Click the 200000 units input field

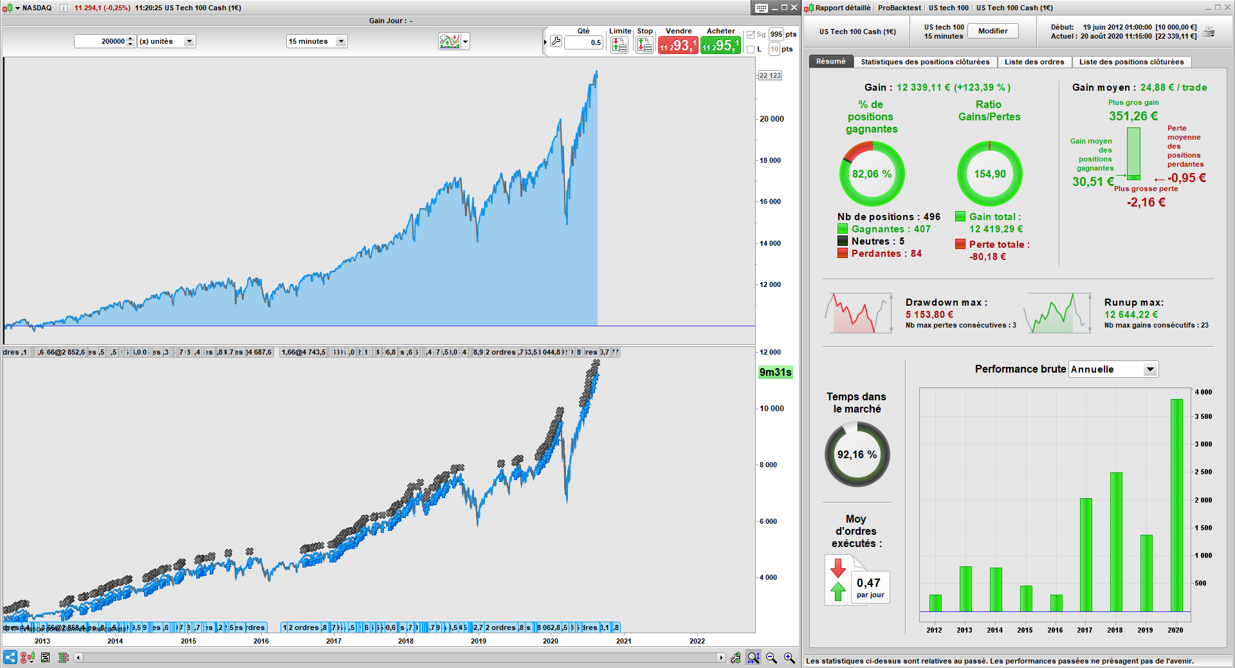100,41
